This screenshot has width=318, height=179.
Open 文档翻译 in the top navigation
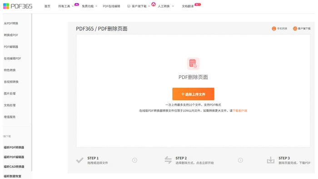(x=188, y=6)
